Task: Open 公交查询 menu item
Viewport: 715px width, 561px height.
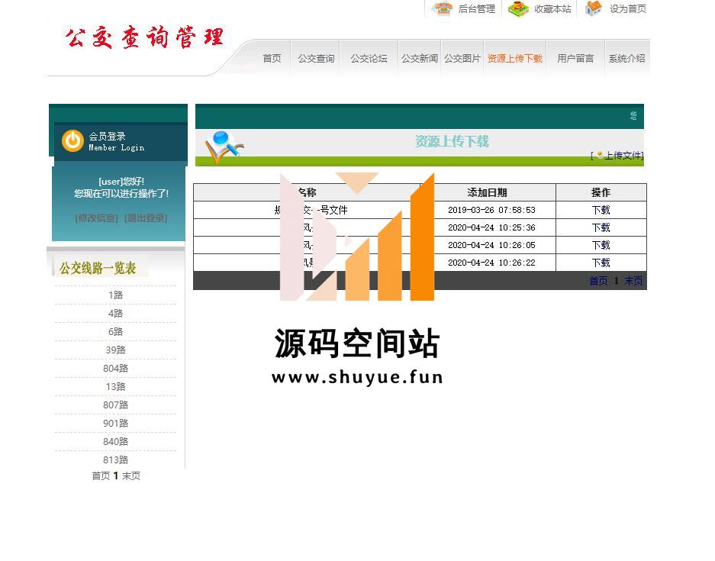Action: pos(316,58)
